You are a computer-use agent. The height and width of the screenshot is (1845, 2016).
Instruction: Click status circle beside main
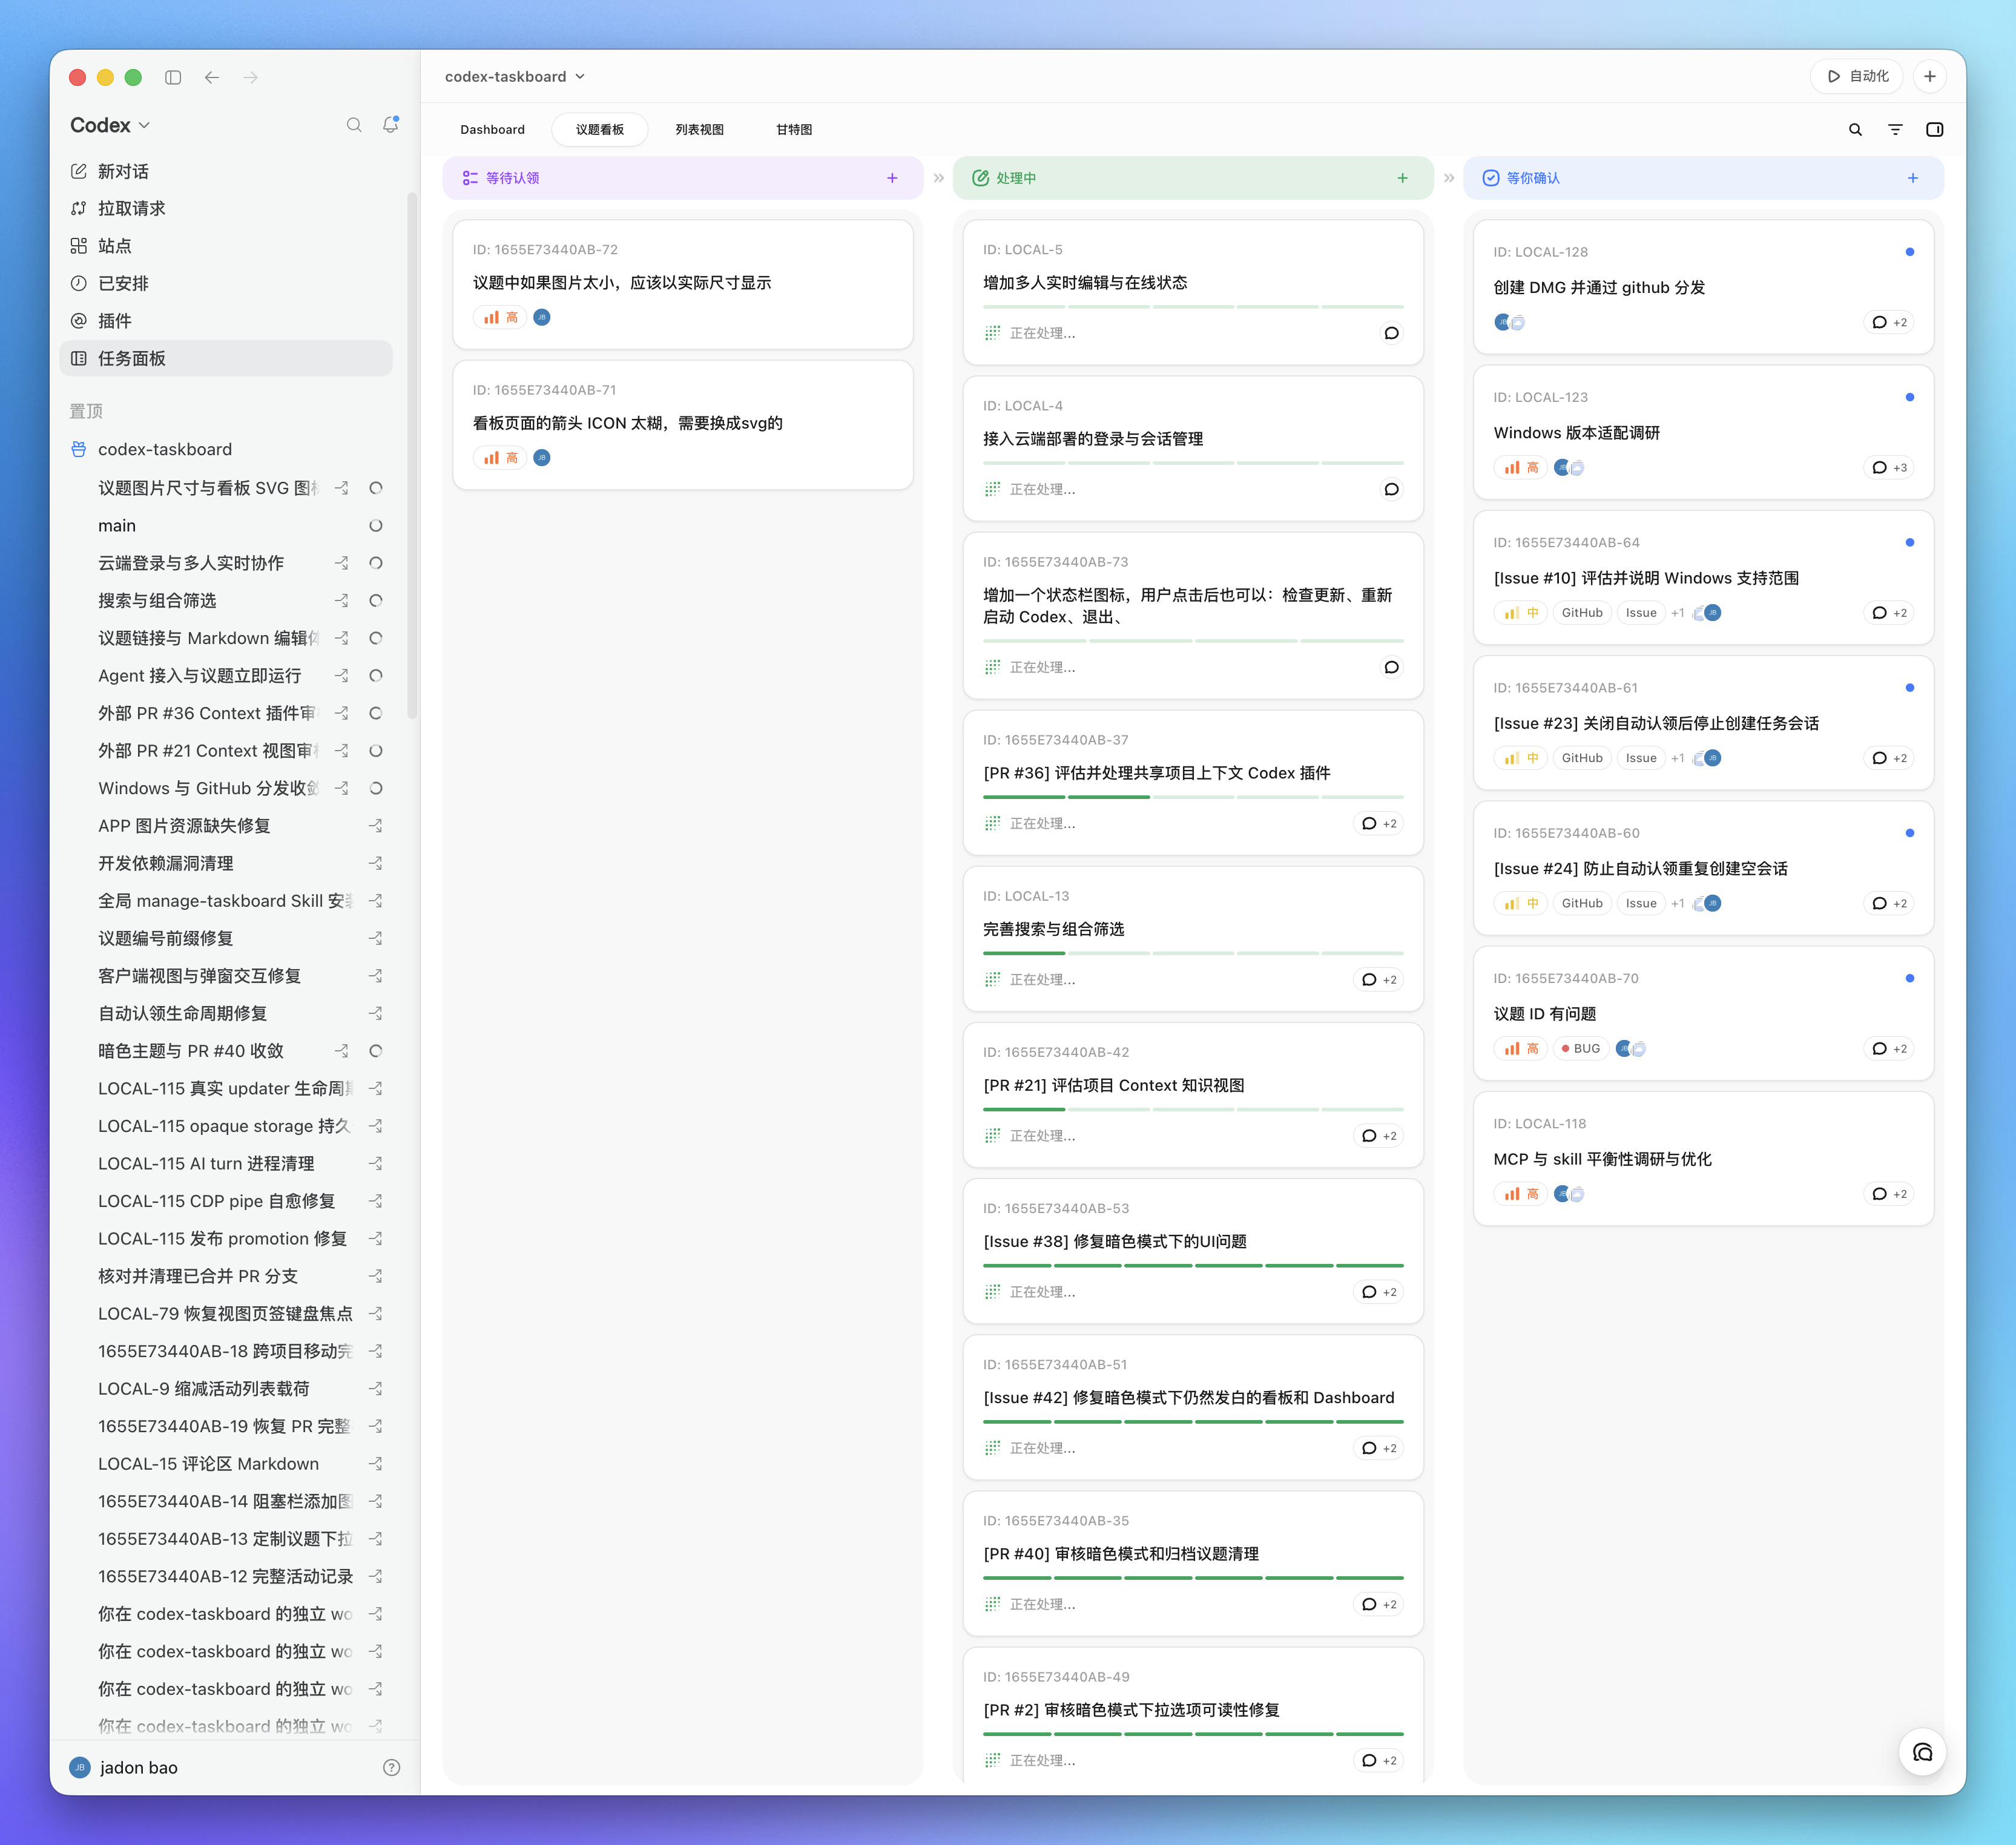tap(376, 526)
